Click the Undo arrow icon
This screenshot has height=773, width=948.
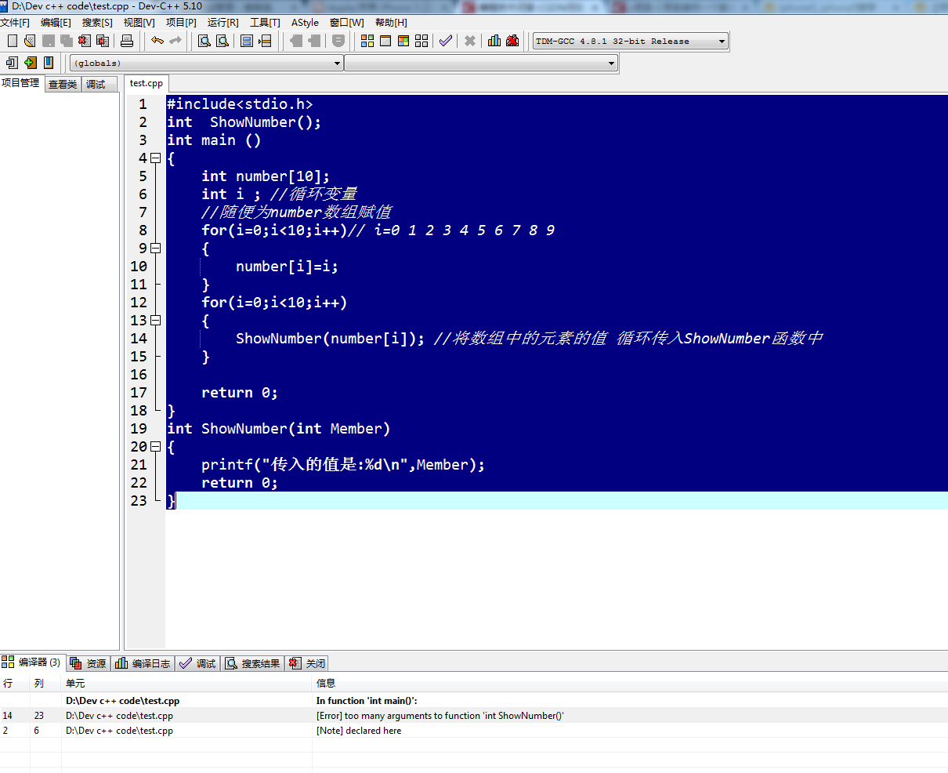click(157, 41)
